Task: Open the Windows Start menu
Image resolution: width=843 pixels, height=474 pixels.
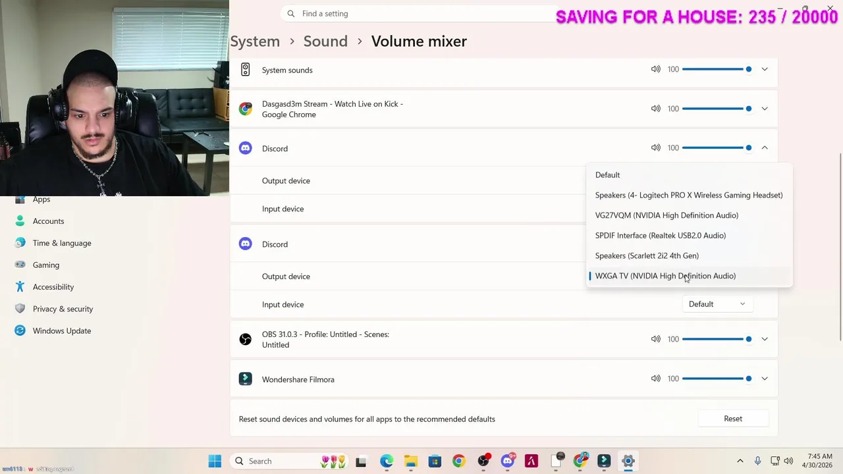Action: click(x=215, y=461)
